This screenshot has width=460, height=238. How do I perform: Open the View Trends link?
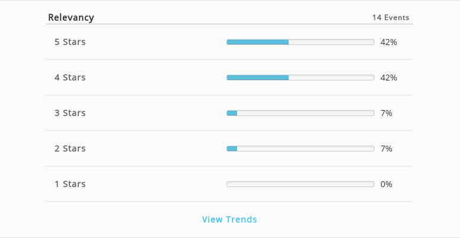pyautogui.click(x=229, y=219)
